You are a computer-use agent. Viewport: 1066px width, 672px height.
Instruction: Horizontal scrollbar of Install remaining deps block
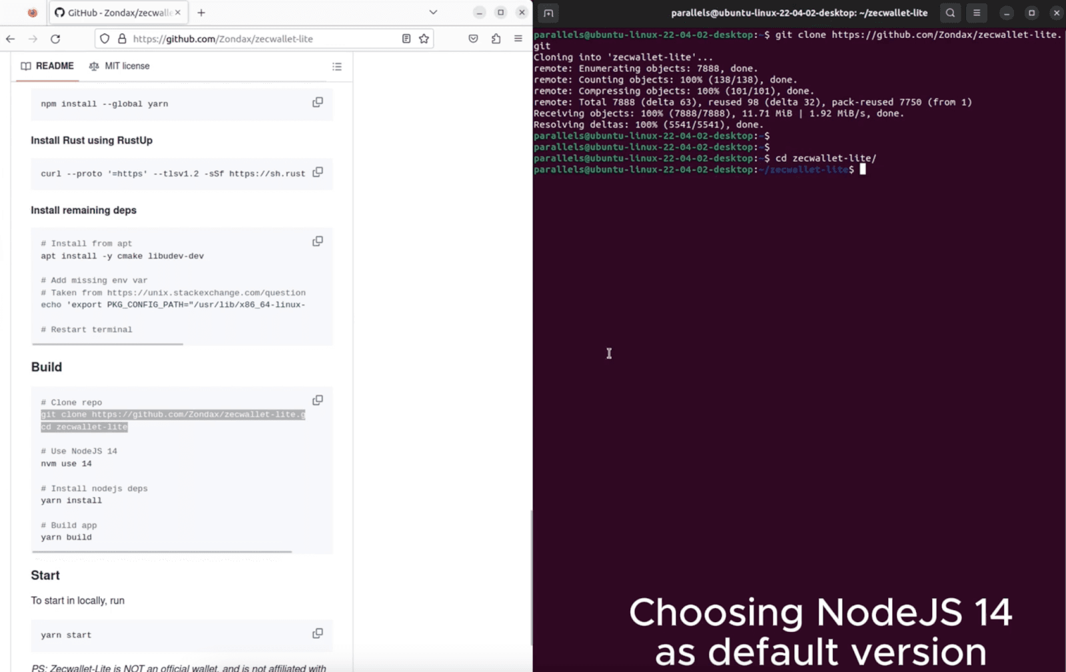point(107,344)
